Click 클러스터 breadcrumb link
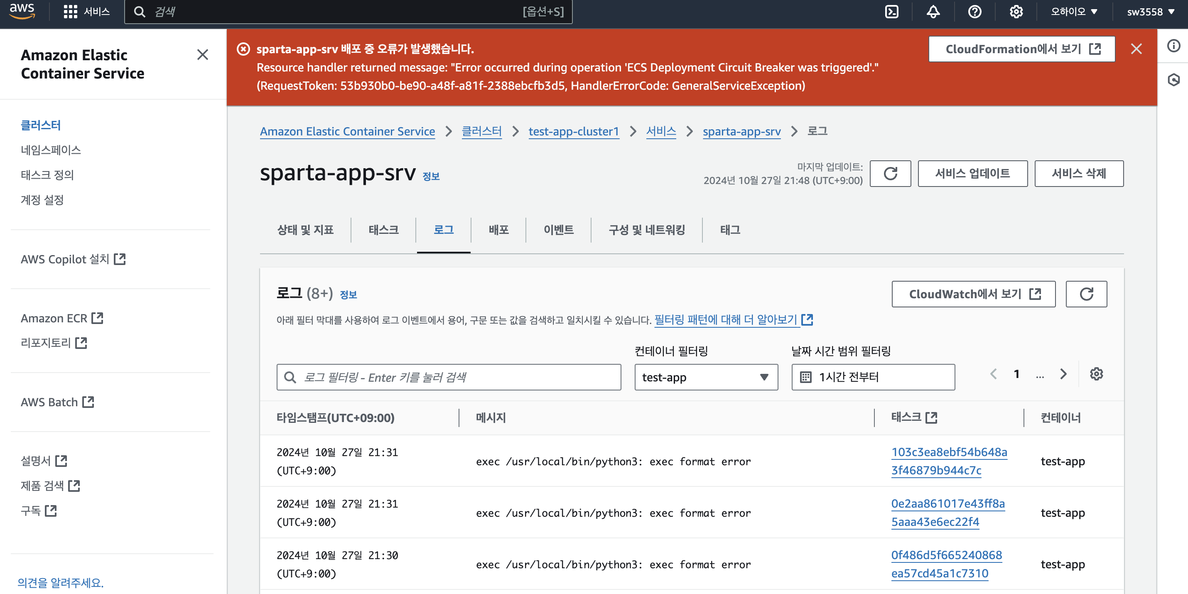Viewport: 1188px width, 594px height. point(481,131)
